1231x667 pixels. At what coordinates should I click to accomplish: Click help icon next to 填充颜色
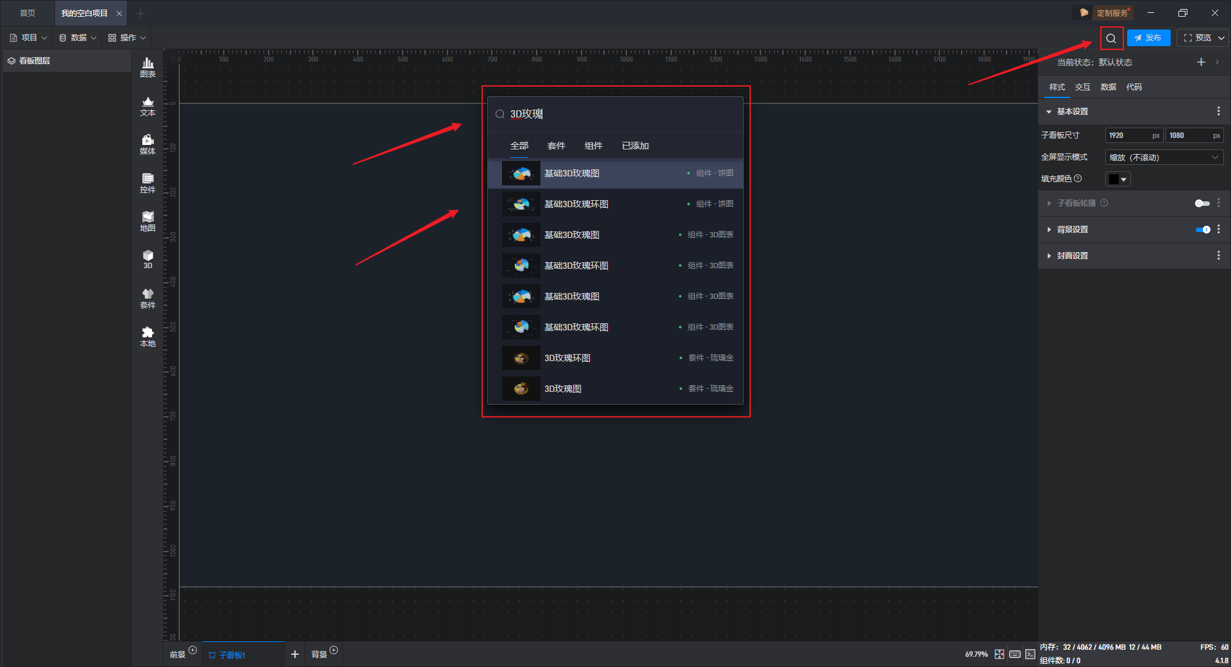(x=1078, y=179)
